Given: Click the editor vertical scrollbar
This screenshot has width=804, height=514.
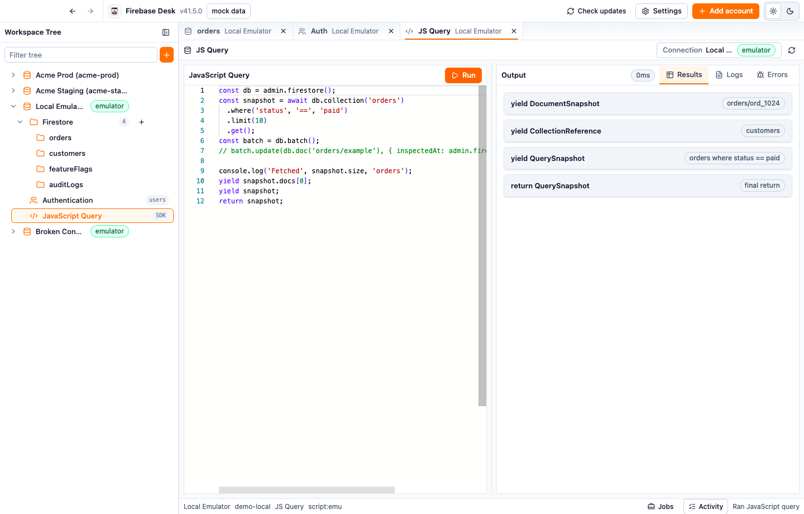Looking at the screenshot, I should tap(482, 246).
